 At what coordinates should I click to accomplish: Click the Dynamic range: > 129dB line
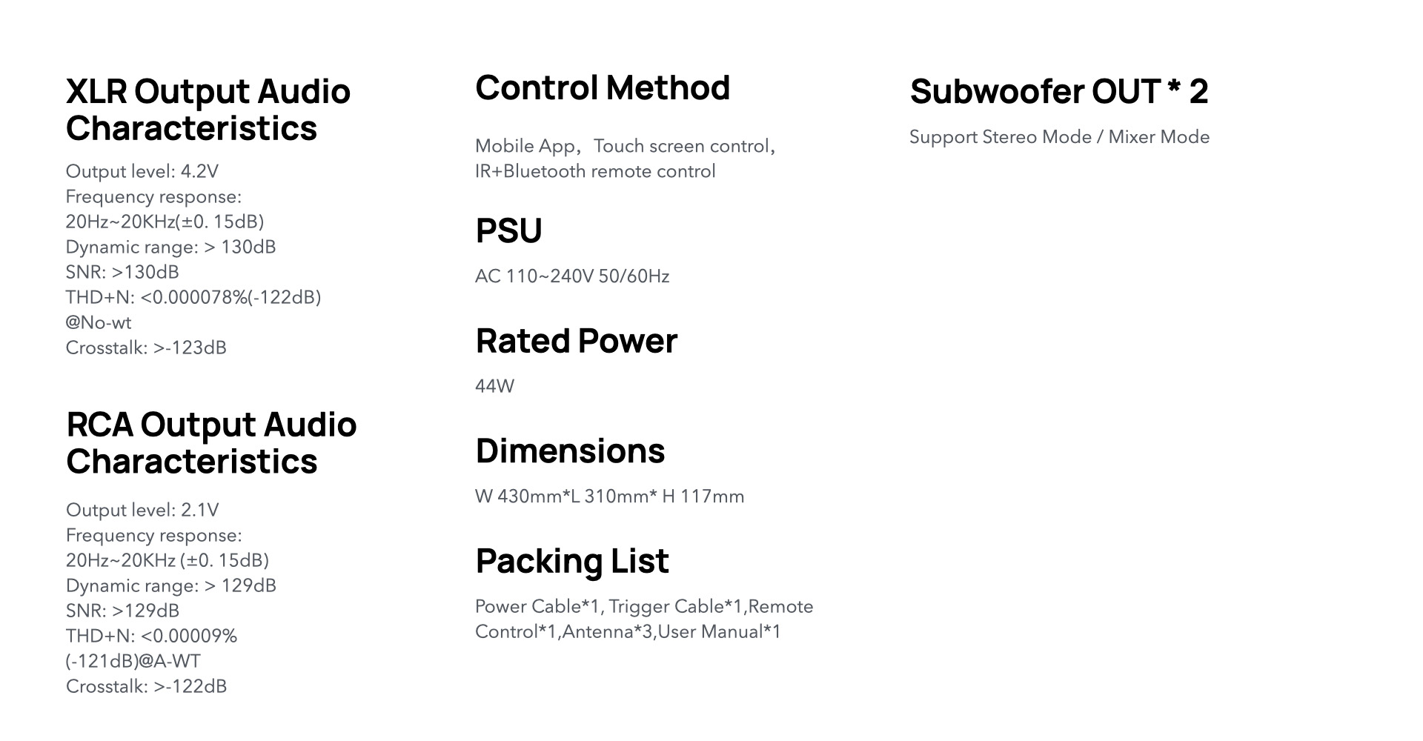[170, 585]
